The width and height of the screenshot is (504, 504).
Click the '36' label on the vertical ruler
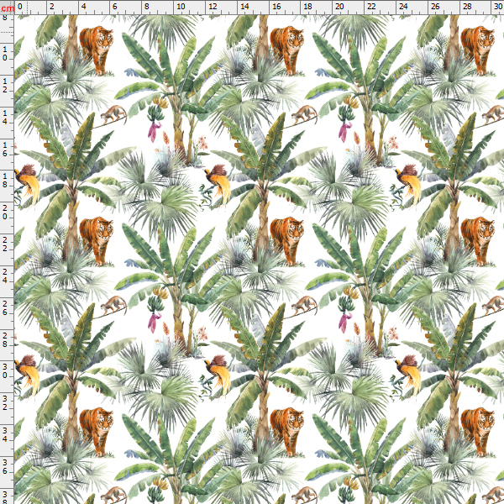(x=5, y=467)
